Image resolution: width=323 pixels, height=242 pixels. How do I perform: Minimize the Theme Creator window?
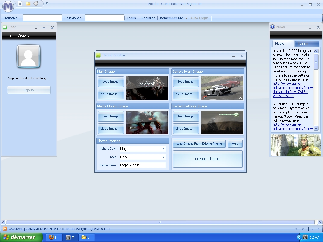(x=234, y=56)
